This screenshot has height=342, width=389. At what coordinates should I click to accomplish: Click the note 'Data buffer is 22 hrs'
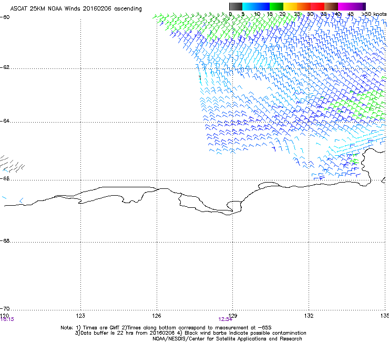(x=190, y=333)
